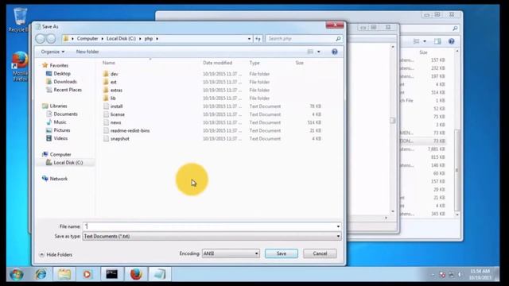Click the Cancel button
This screenshot has width=509, height=286.
tap(320, 253)
